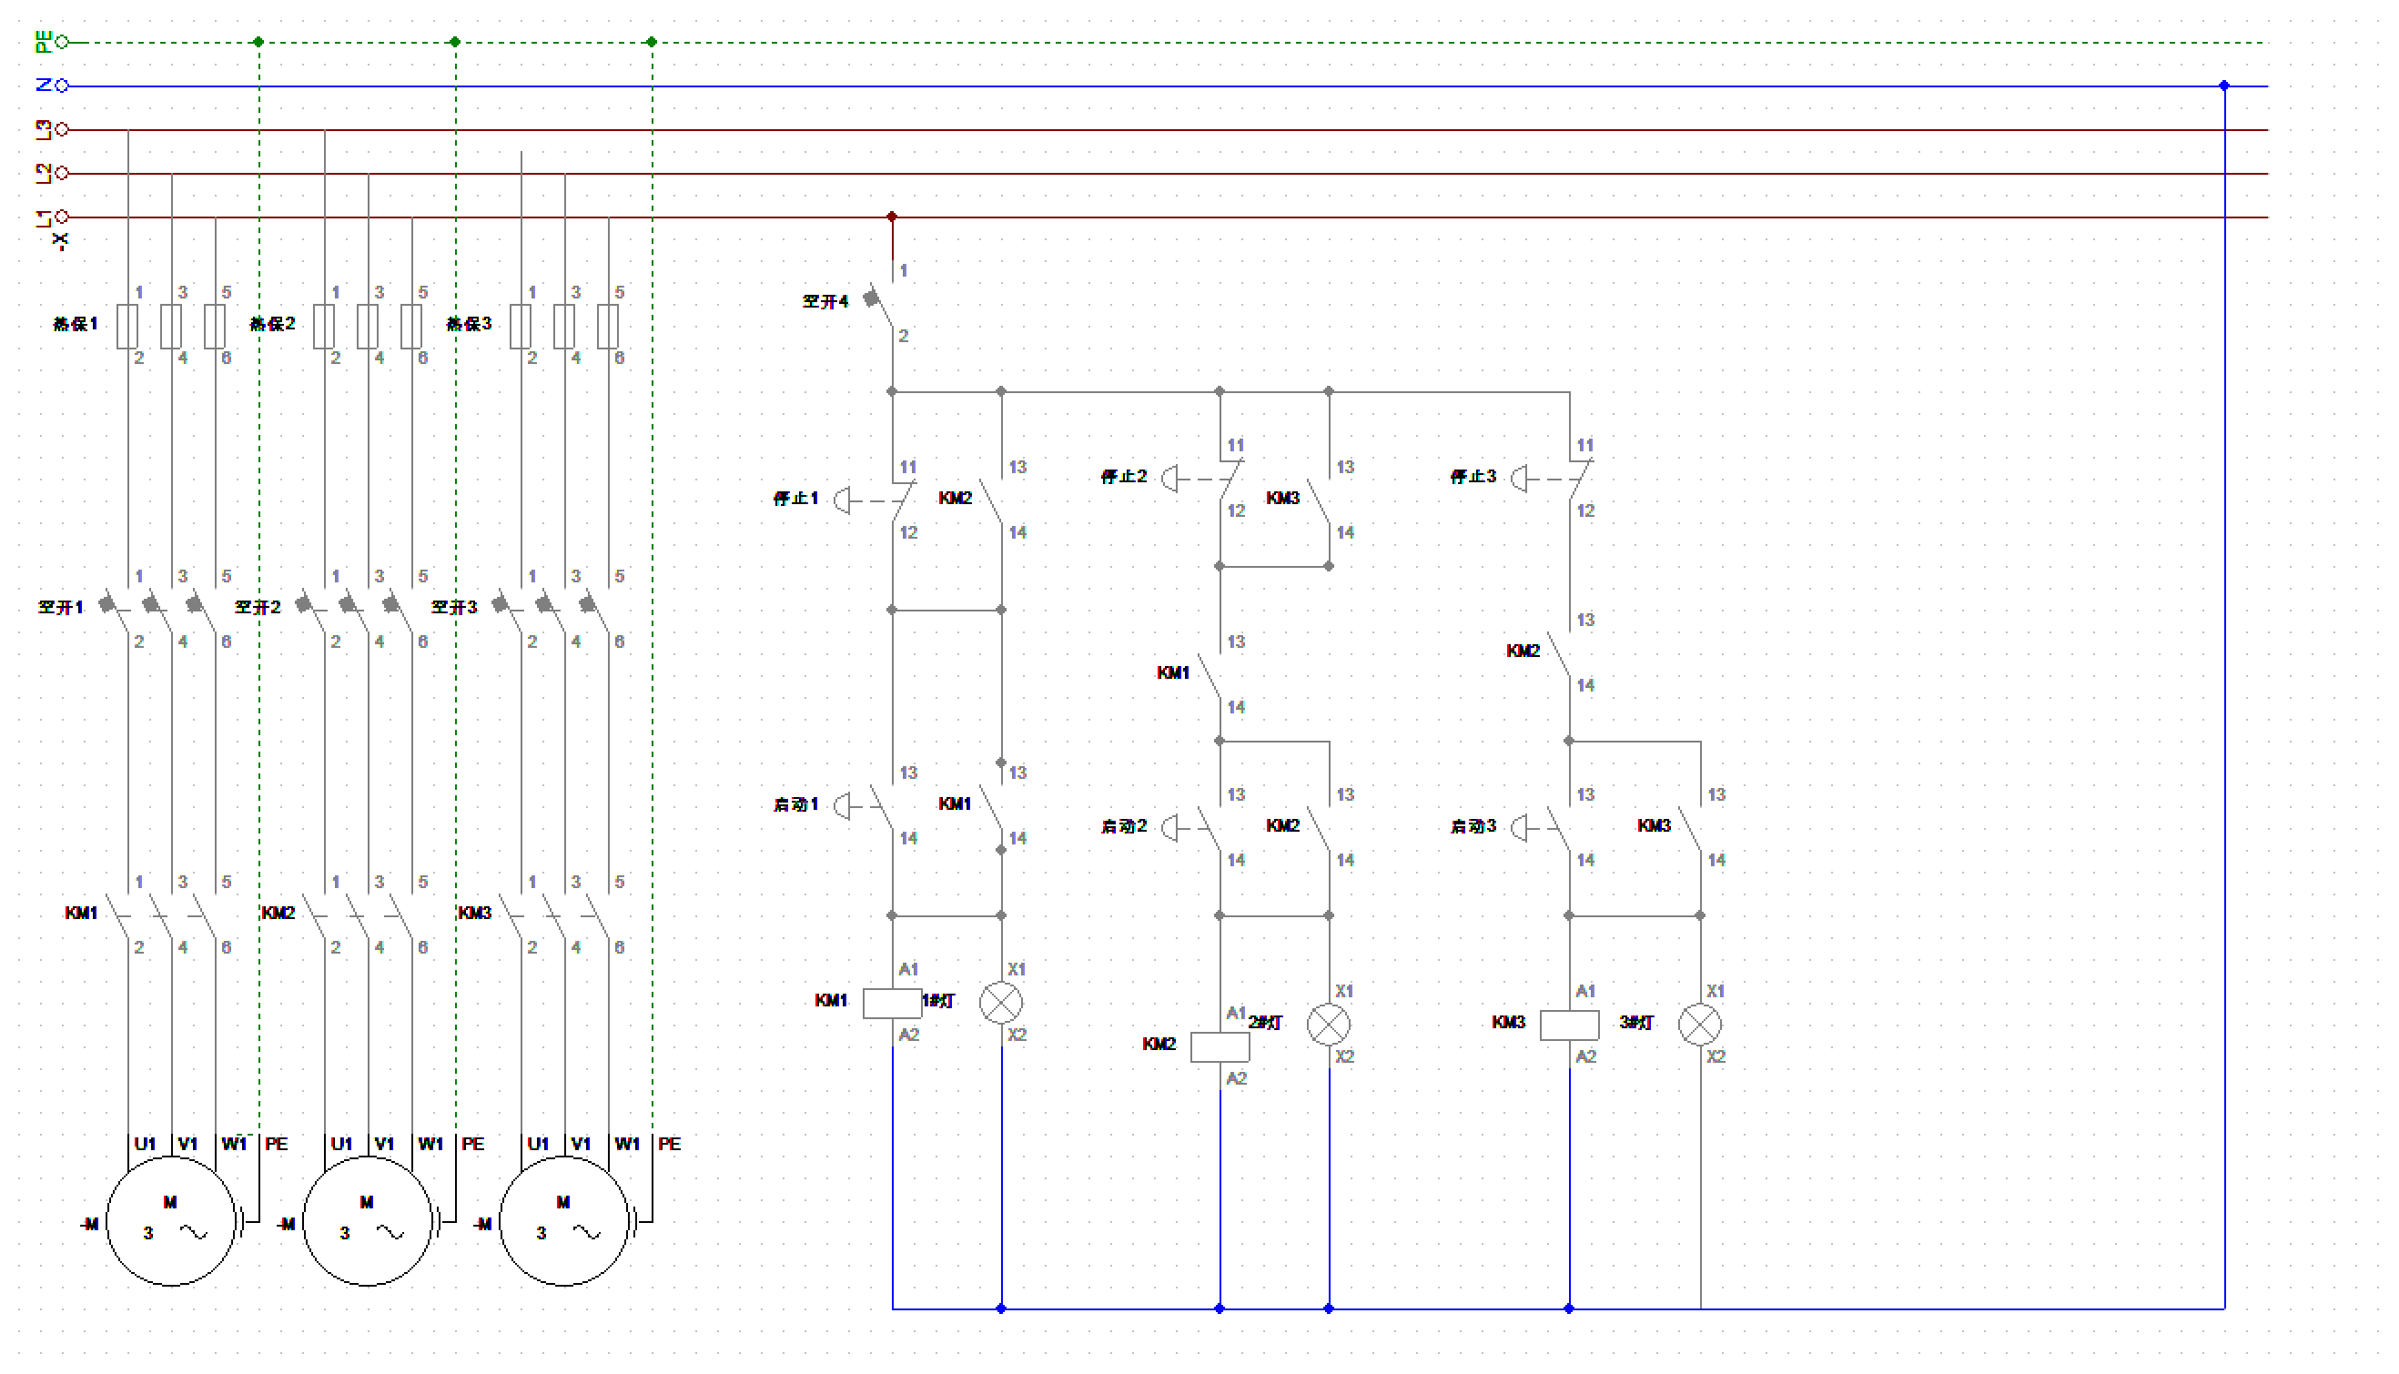
Task: Click the '热保1' text label
Action: 75,324
